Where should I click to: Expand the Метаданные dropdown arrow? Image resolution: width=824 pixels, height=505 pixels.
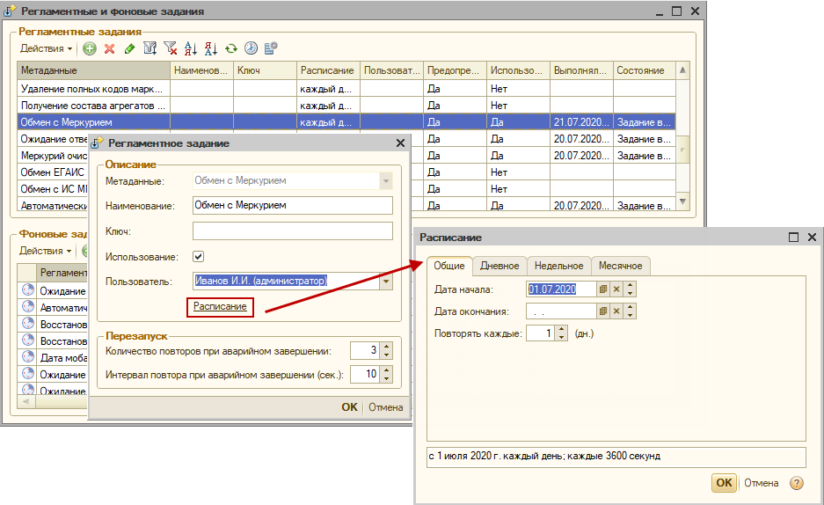(386, 180)
